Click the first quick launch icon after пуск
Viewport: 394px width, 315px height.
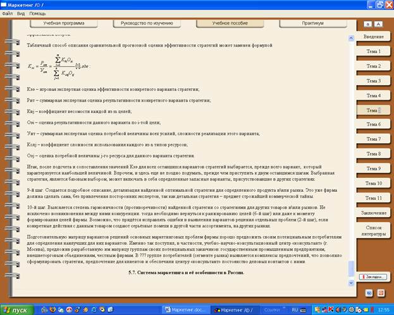[x=44, y=310]
